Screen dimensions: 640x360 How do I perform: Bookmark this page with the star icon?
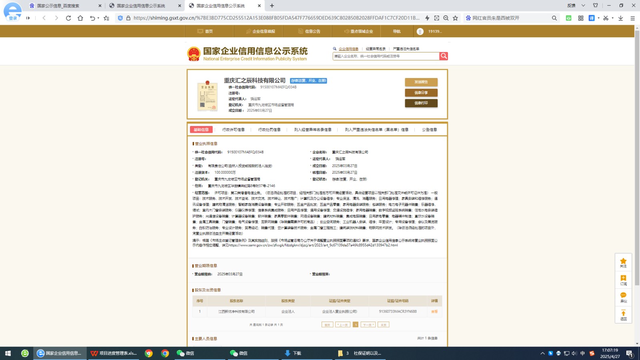[x=455, y=18]
